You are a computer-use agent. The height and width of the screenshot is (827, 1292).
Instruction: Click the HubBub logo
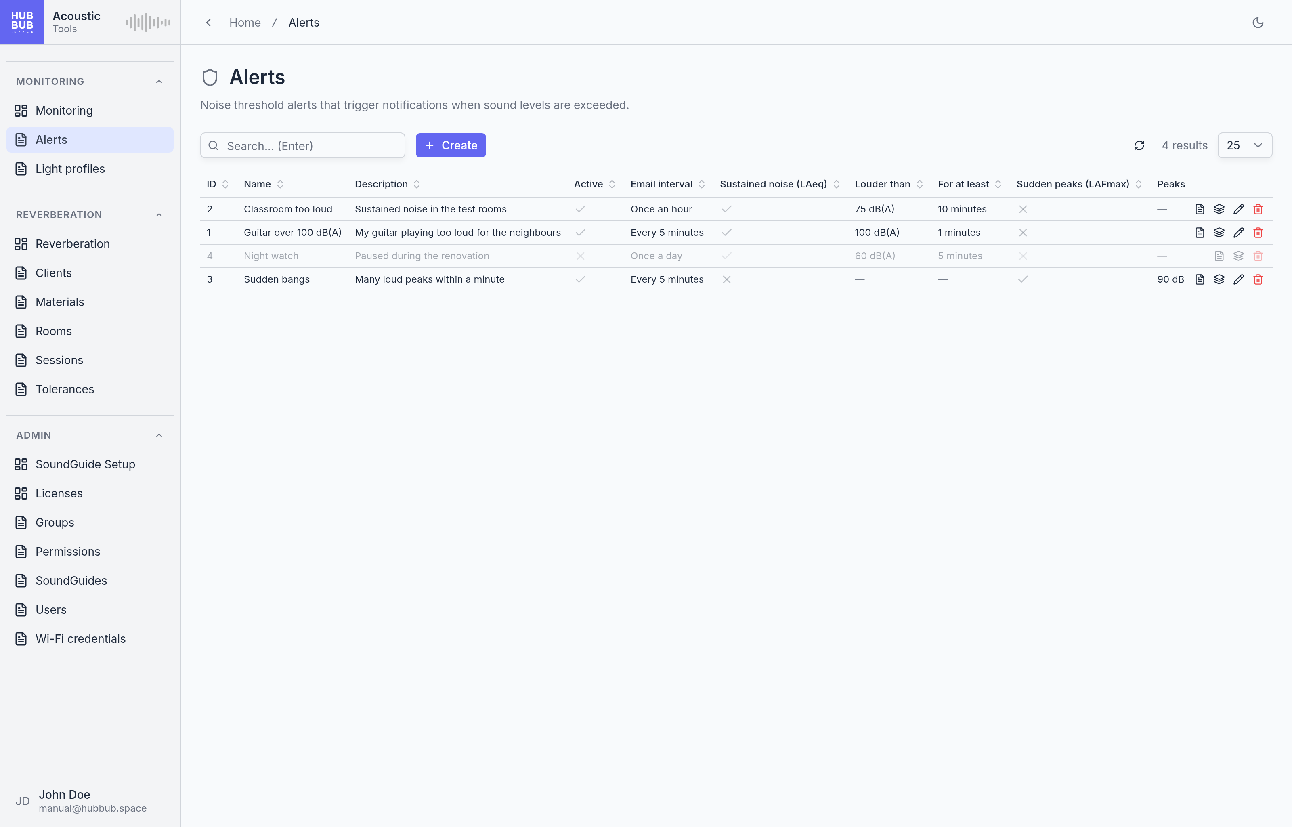[22, 22]
